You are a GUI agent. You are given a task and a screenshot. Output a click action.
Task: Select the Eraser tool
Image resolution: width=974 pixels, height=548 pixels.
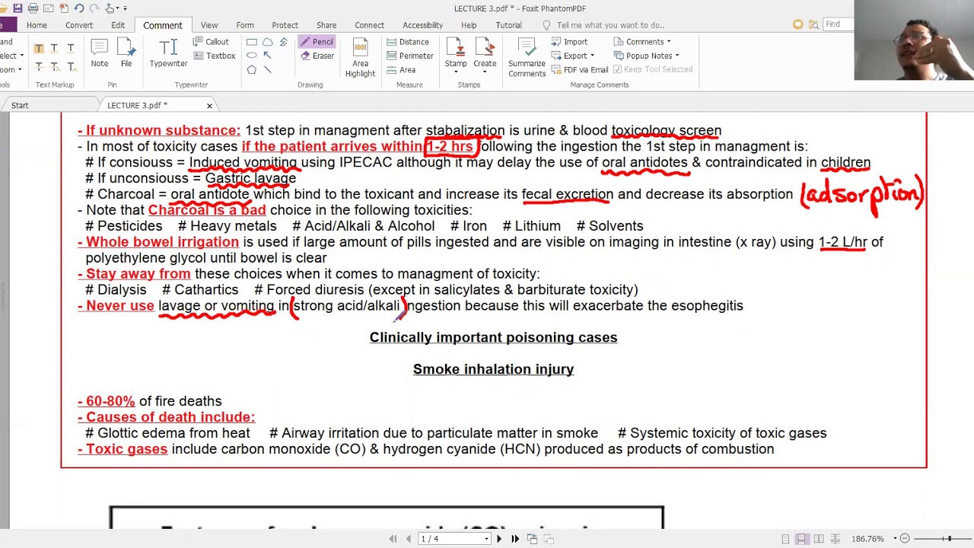[x=317, y=56]
